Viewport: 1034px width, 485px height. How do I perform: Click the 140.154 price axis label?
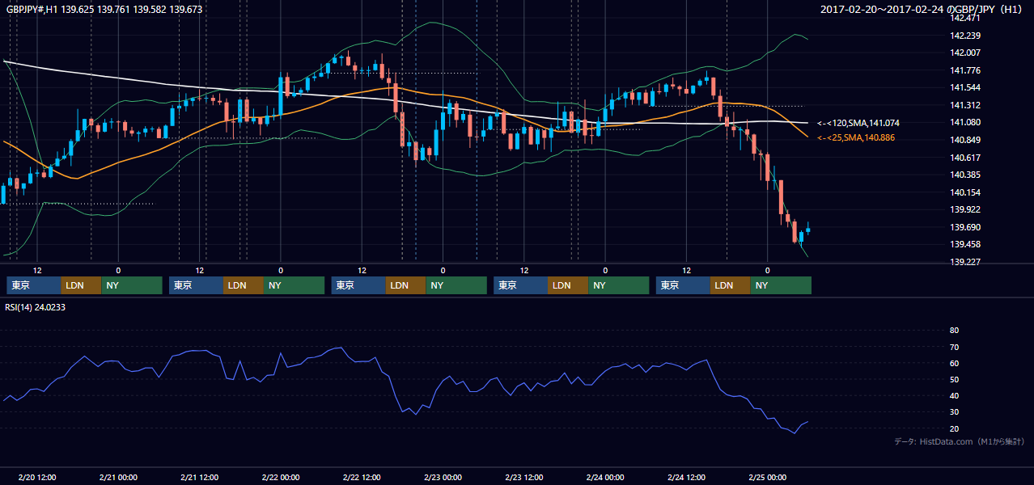pos(966,192)
